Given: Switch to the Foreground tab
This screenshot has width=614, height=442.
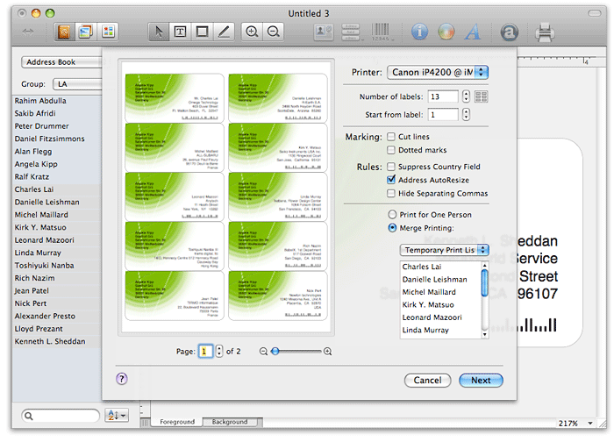Looking at the screenshot, I should (x=177, y=422).
